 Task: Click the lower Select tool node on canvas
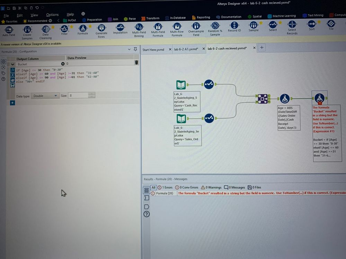(209, 118)
